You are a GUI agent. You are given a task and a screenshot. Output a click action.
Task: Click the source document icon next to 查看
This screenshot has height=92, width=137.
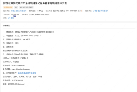click(9, 18)
